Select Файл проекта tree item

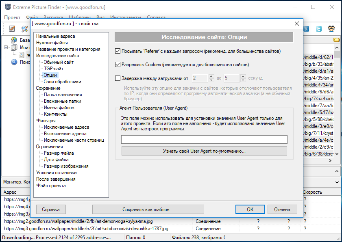pyautogui.click(x=51, y=186)
